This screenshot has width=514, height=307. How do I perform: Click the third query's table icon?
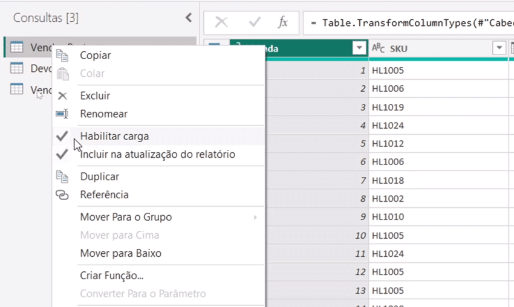click(17, 89)
